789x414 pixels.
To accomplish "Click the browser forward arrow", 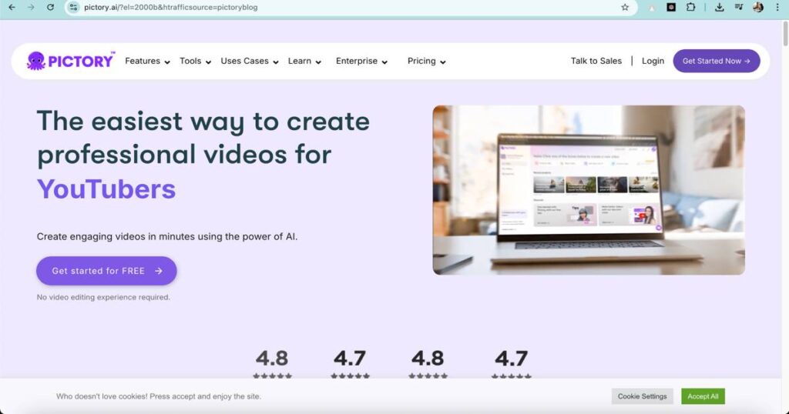I will (x=31, y=7).
